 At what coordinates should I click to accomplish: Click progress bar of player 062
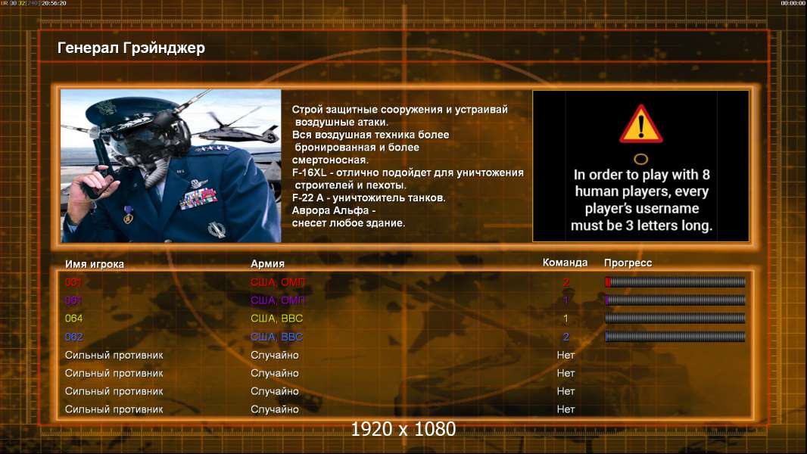675,337
